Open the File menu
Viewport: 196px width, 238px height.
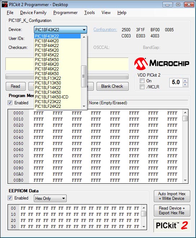(x=10, y=13)
